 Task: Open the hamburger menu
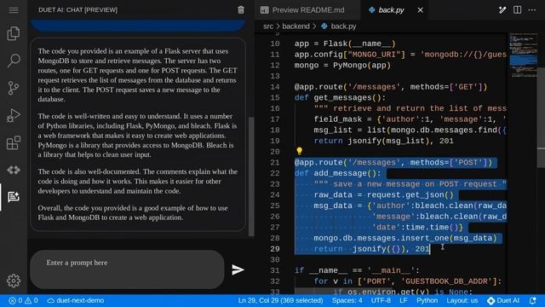click(x=14, y=9)
